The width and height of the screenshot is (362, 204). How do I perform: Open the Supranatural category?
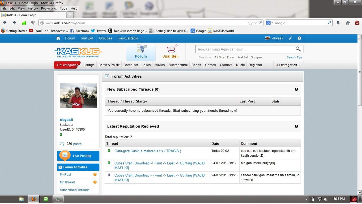click(178, 65)
